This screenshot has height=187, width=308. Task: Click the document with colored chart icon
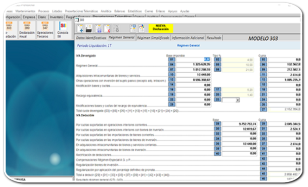[141, 28]
